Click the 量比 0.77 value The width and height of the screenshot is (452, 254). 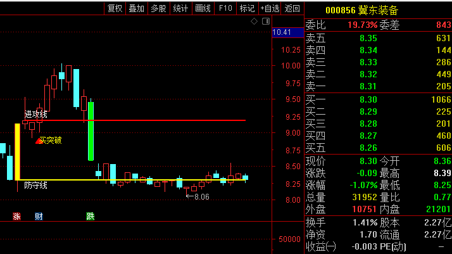pyautogui.click(x=443, y=197)
